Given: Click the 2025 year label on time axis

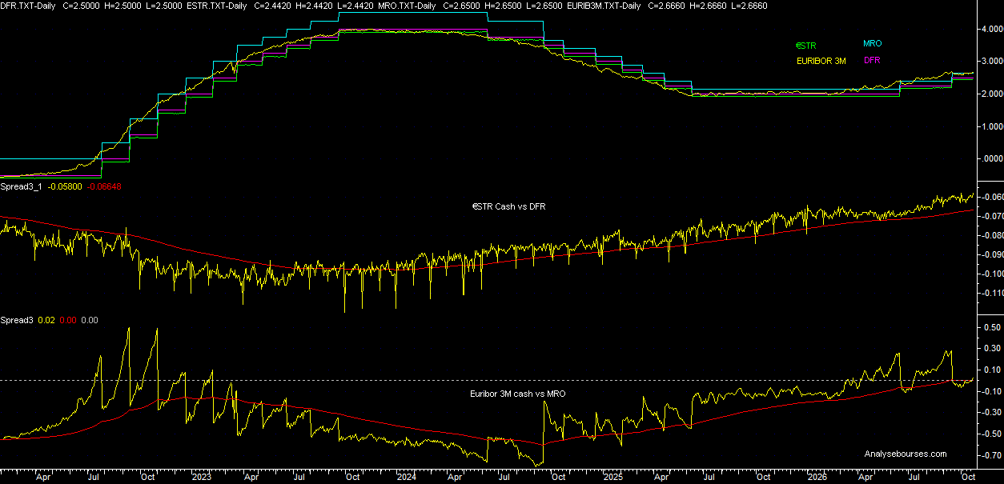Looking at the screenshot, I should click(612, 477).
